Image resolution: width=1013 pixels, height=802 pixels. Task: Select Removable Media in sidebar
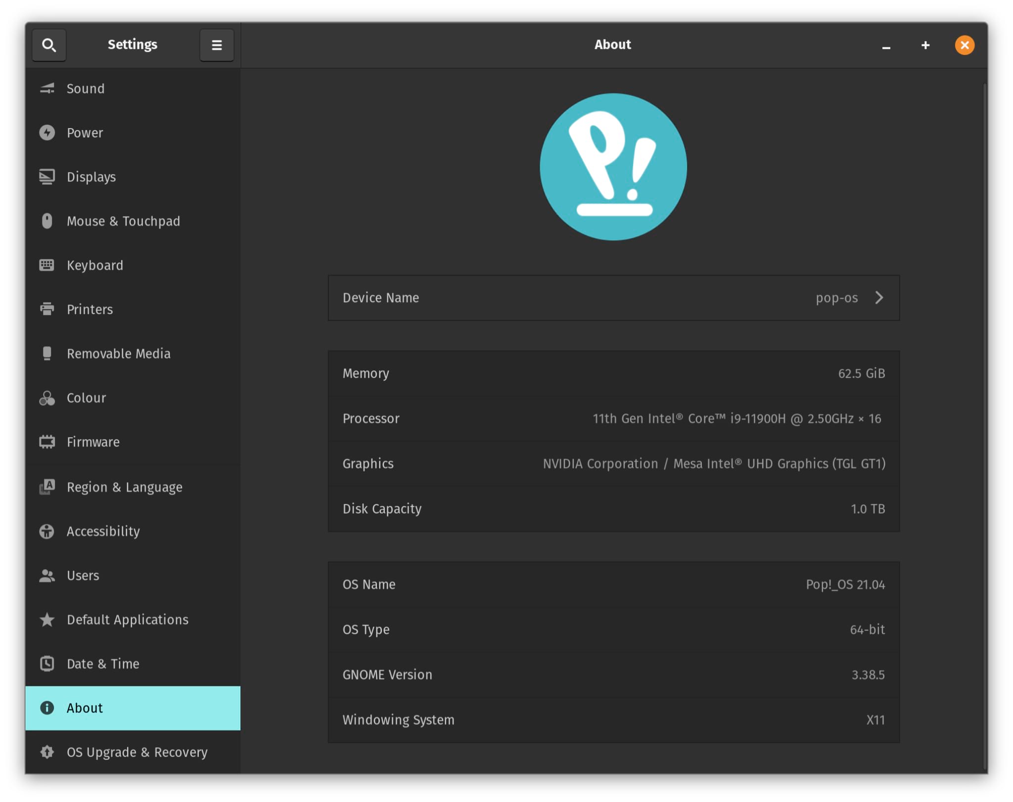pyautogui.click(x=133, y=353)
